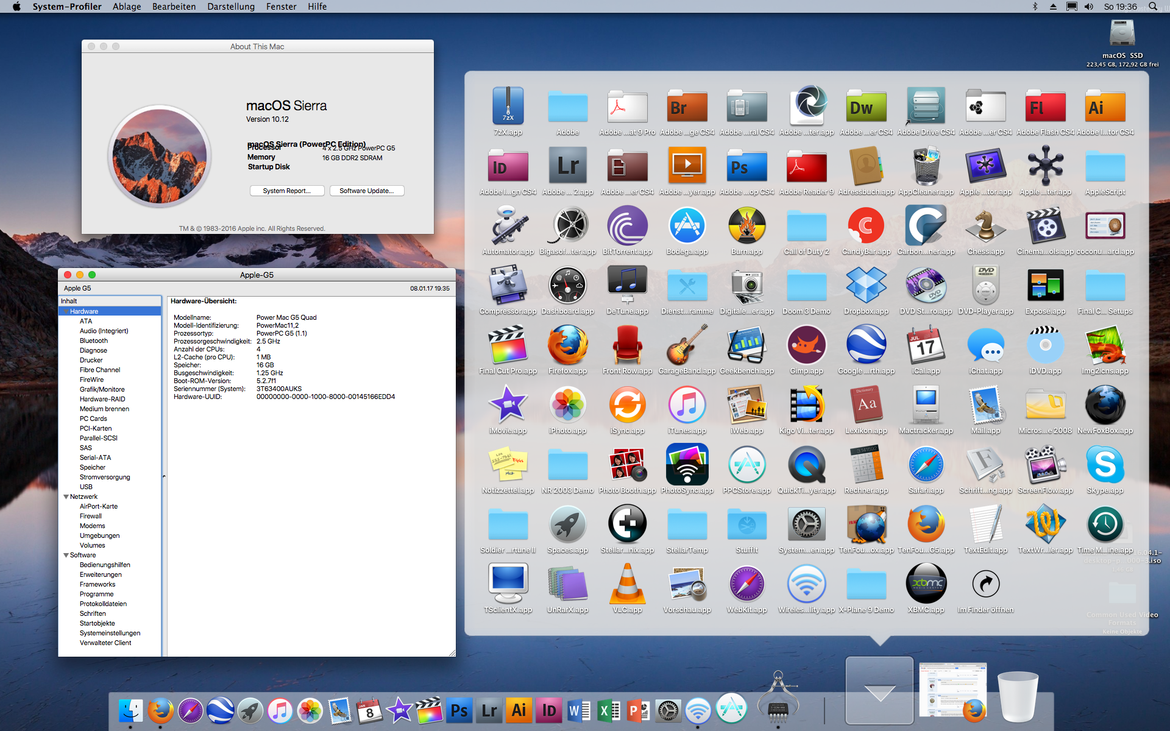Select Systemeinstellungen under Software

point(110,633)
